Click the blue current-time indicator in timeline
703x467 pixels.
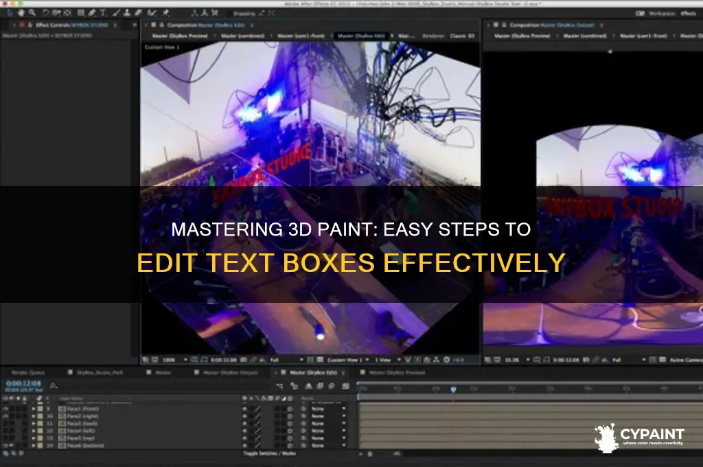(453, 389)
